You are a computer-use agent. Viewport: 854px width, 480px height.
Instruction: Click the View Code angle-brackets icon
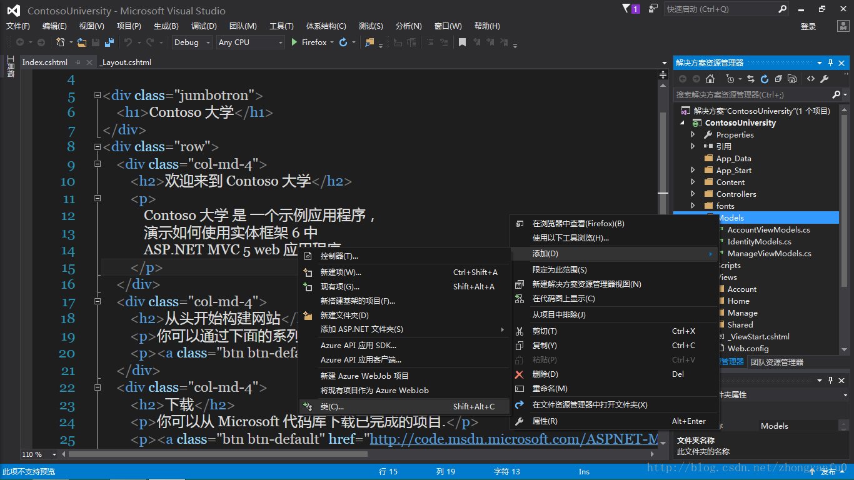[x=811, y=79]
